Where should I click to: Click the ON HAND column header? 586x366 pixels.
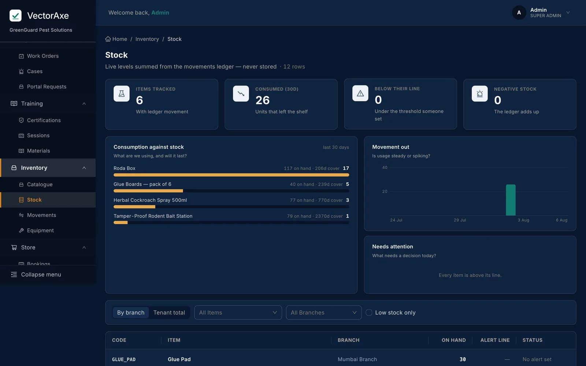[x=453, y=340]
